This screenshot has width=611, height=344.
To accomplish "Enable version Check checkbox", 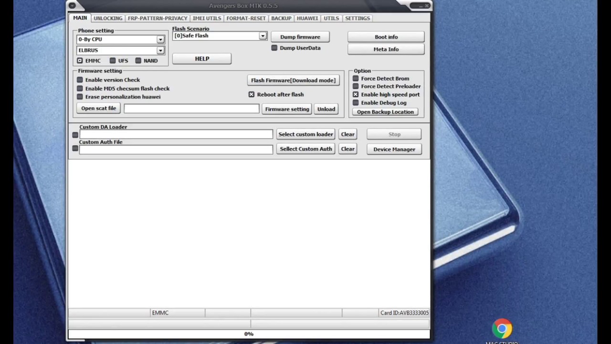I will [80, 80].
